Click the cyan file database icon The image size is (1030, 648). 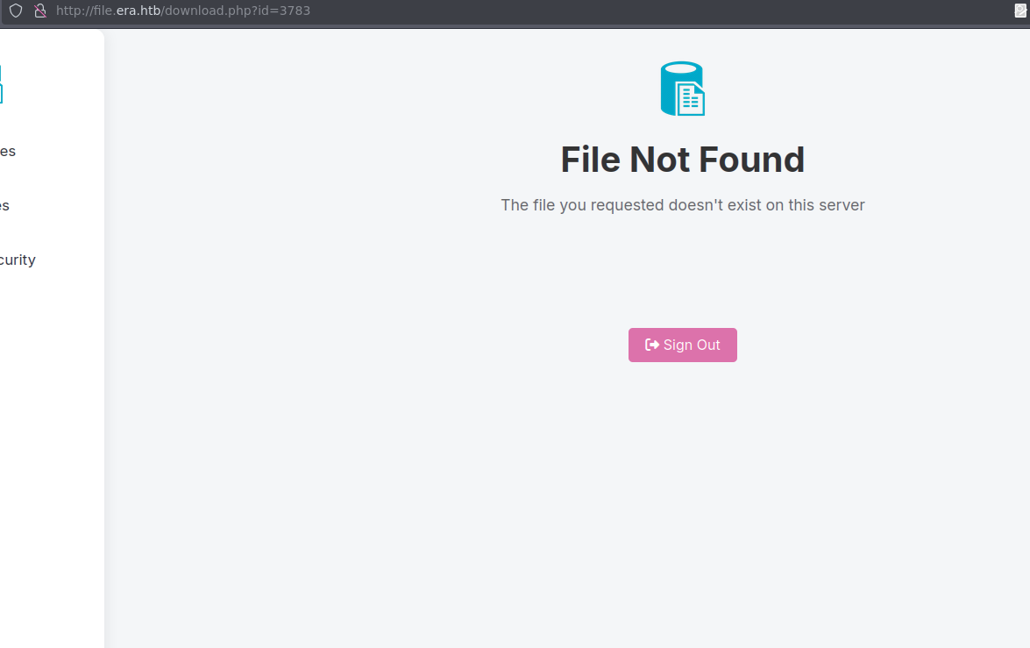[682, 89]
